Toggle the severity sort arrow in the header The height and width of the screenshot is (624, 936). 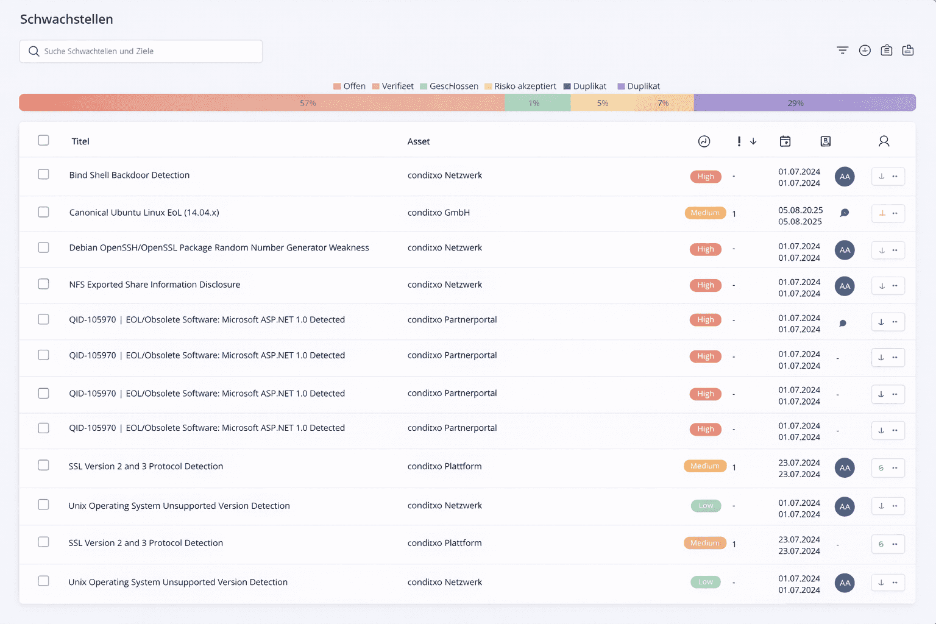click(754, 141)
